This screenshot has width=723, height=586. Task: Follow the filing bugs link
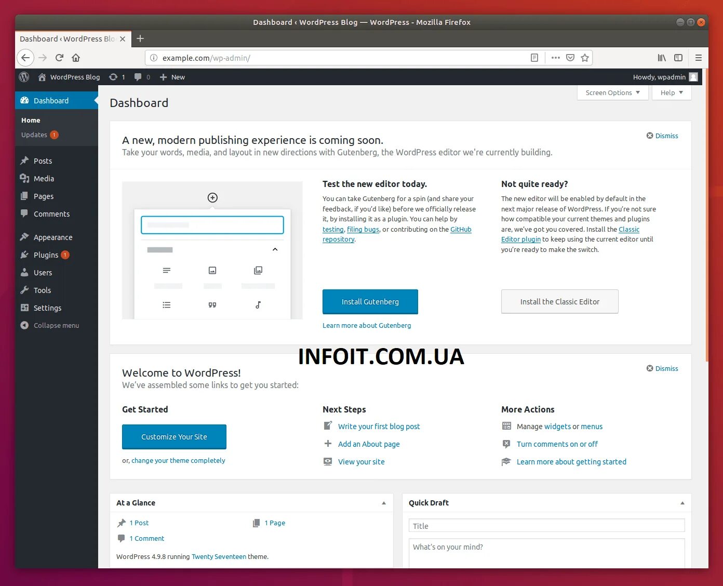(363, 229)
